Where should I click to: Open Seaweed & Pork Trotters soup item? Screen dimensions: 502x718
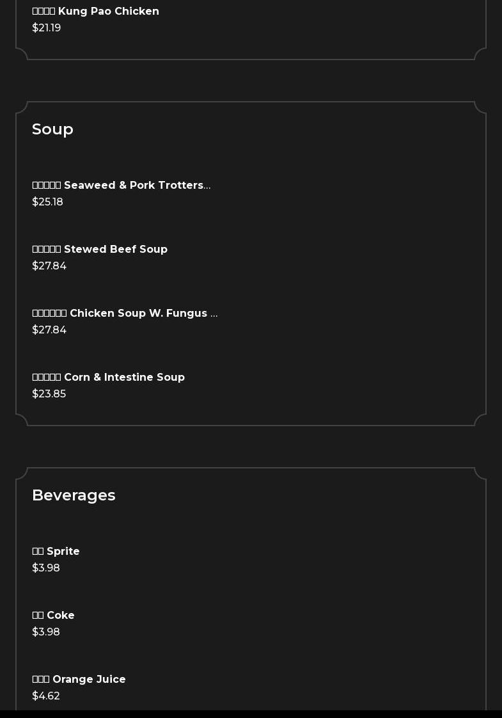click(x=120, y=186)
